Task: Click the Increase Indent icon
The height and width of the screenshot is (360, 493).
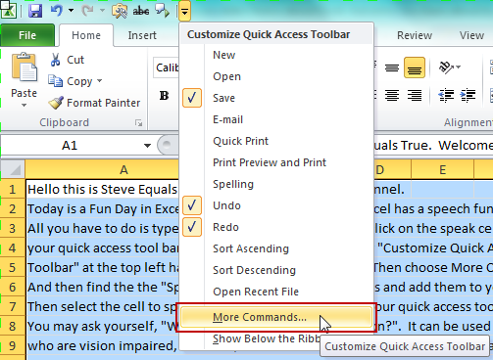Action: [468, 96]
